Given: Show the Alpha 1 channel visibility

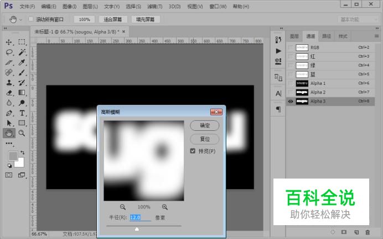Looking at the screenshot, I should (291, 83).
